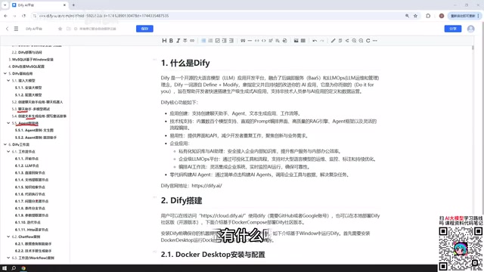Jump to '5.5.2 Agent案例' outline item
Viewport: 484px width, 272px height.
click(x=36, y=138)
